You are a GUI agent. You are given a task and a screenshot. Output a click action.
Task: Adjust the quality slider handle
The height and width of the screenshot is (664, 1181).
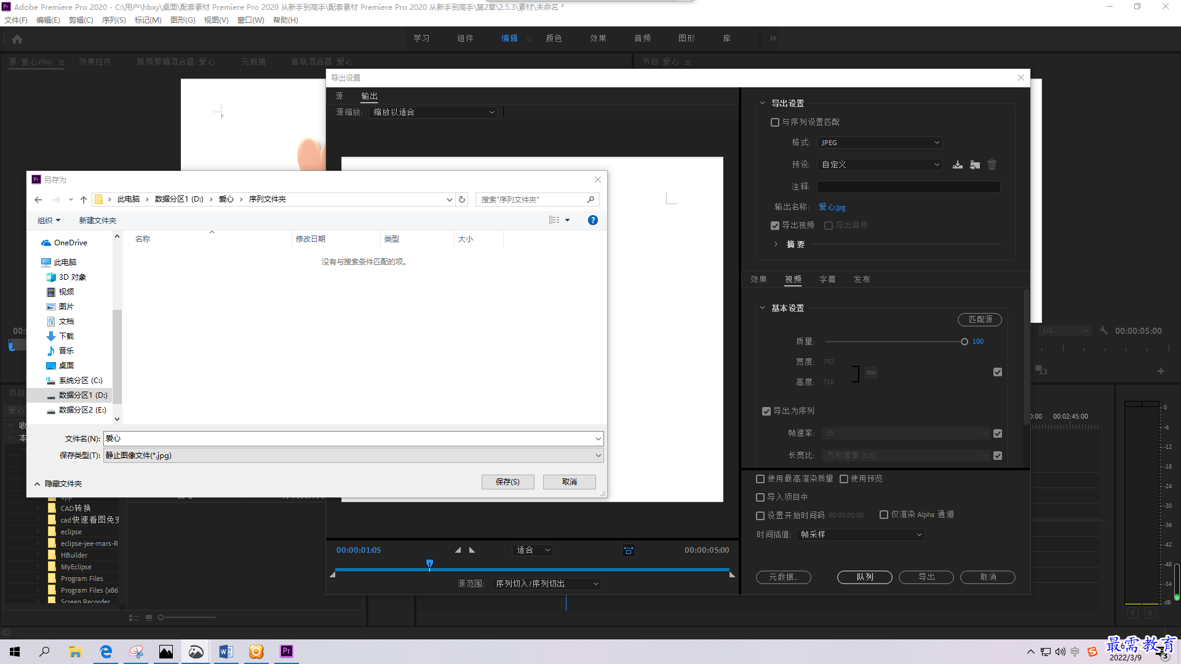[x=964, y=342]
